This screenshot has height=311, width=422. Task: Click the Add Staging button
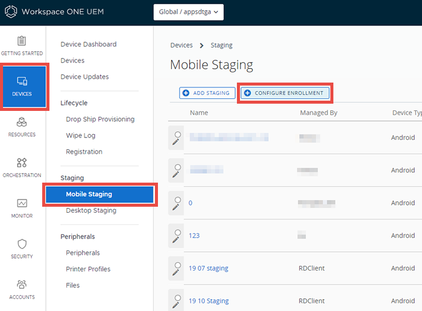click(207, 93)
